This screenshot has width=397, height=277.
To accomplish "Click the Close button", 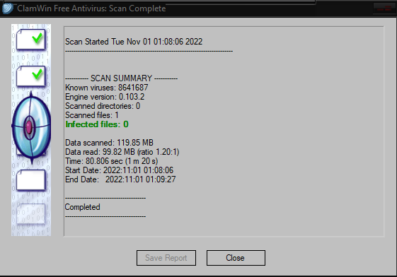I will click(x=236, y=258).
